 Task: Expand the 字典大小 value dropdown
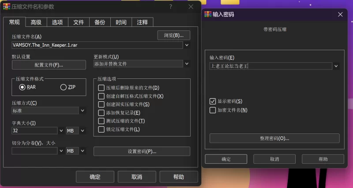[61, 130]
